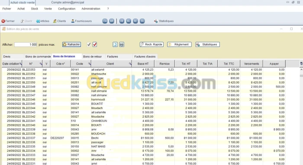Open the Fournisseurs list from toolbar
This screenshot has width=303, height=165.
coord(81,21)
